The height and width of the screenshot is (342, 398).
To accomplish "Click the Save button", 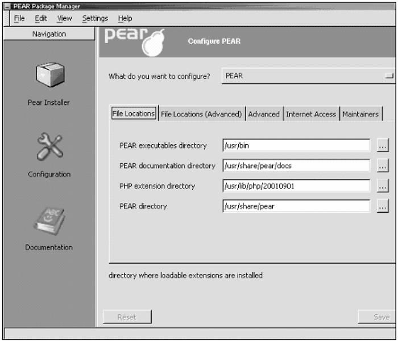I will 377,316.
